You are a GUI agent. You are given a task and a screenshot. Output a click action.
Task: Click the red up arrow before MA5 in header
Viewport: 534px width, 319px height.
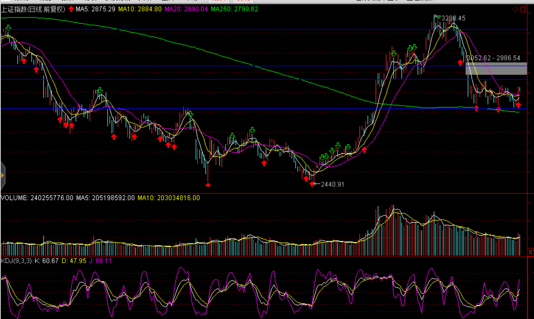point(71,9)
